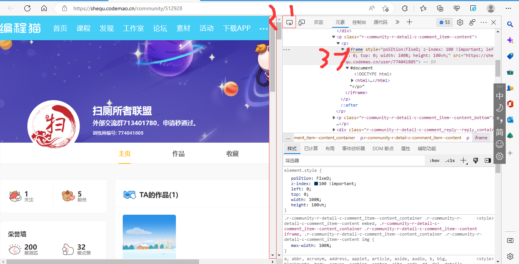Screen dimensions: 519x264
Task: Click 下载APP in the site navigation
Action: [237, 28]
